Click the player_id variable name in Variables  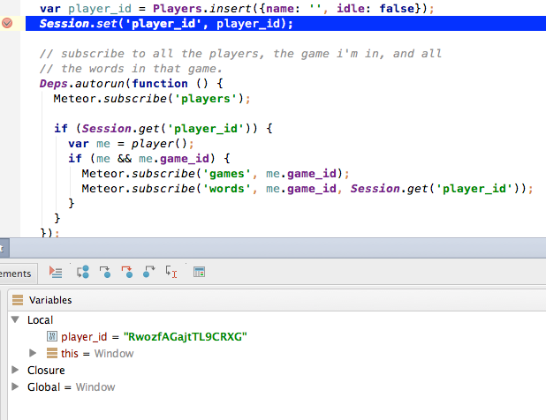[x=84, y=336]
